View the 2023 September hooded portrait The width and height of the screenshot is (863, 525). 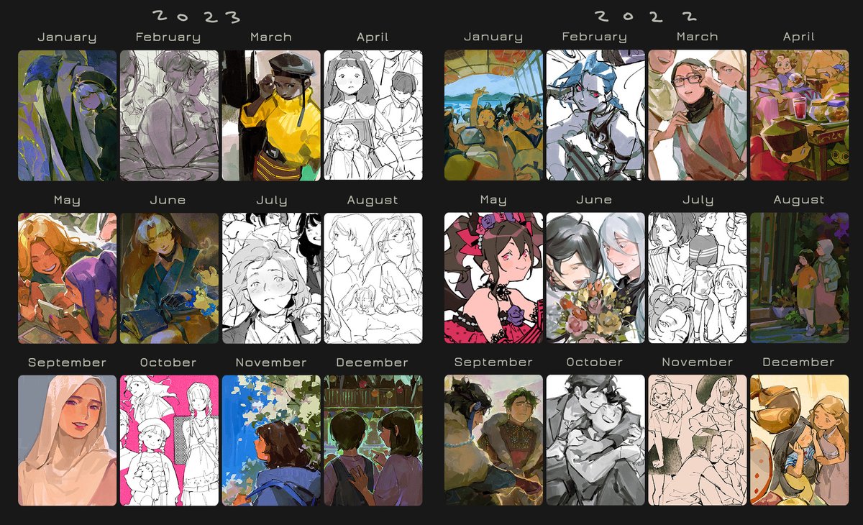[x=67, y=440]
